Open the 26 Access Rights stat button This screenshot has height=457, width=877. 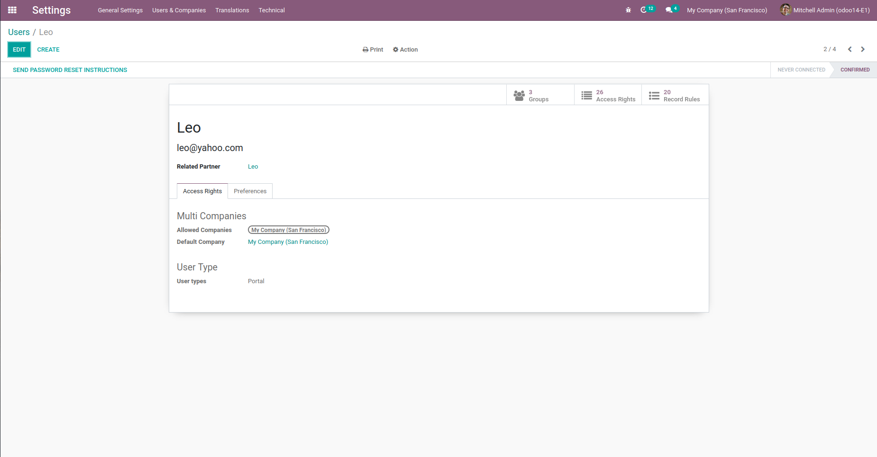click(608, 95)
